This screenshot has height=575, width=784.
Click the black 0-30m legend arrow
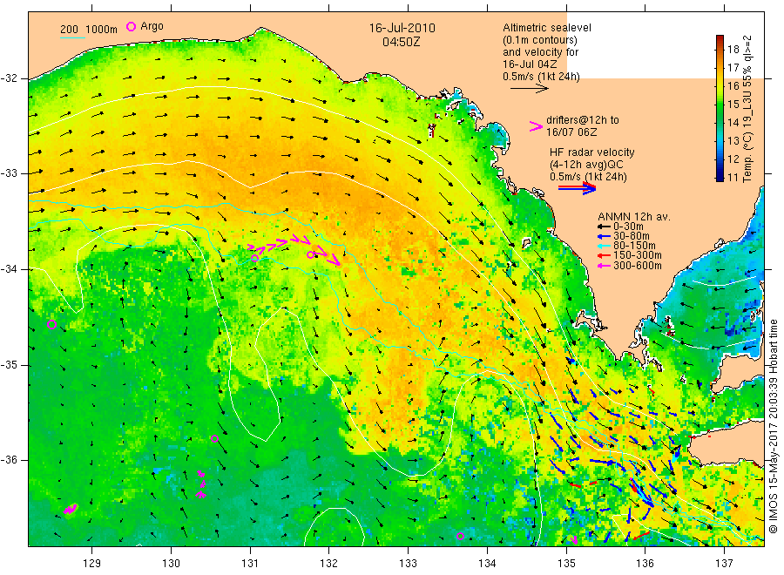[x=604, y=227]
